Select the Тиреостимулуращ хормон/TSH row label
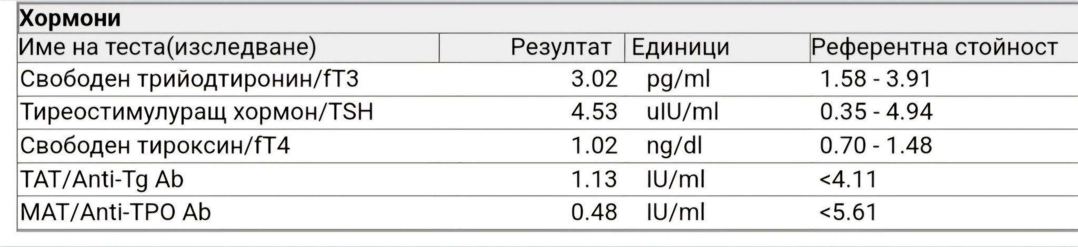Viewport: 1078px width, 247px height. (x=196, y=112)
